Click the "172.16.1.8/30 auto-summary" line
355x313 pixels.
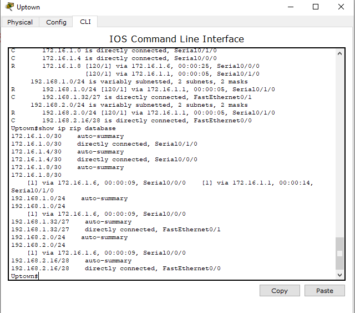click(x=68, y=167)
